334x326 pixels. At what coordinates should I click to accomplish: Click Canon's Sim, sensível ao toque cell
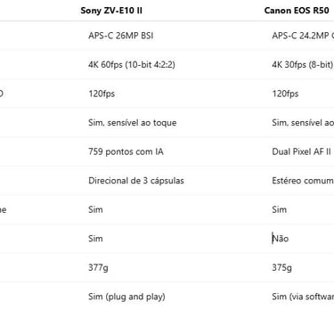coord(303,123)
